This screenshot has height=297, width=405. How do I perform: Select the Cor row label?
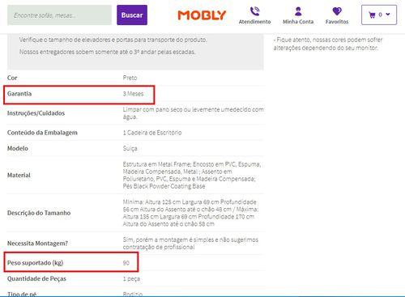pos(12,78)
